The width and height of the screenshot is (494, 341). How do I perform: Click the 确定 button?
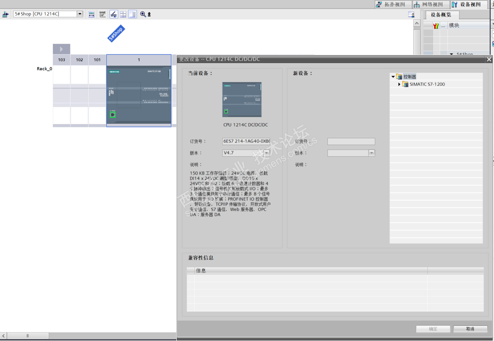click(x=433, y=329)
